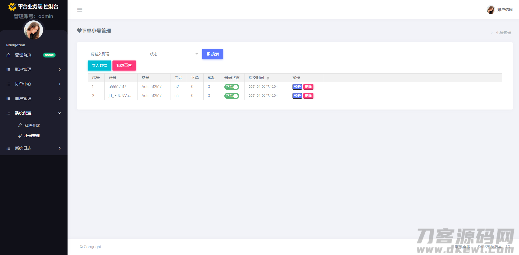Open the 状态 filter dropdown
This screenshot has height=255, width=519.
[x=174, y=54]
